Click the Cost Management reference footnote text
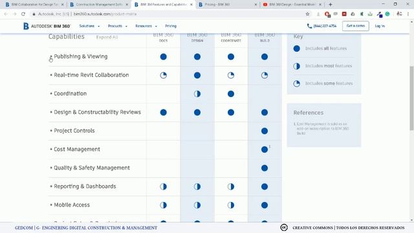This screenshot has height=233, width=414. pos(321,128)
